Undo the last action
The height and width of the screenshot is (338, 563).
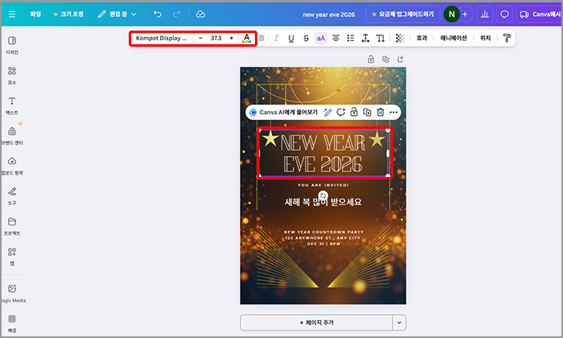[158, 14]
